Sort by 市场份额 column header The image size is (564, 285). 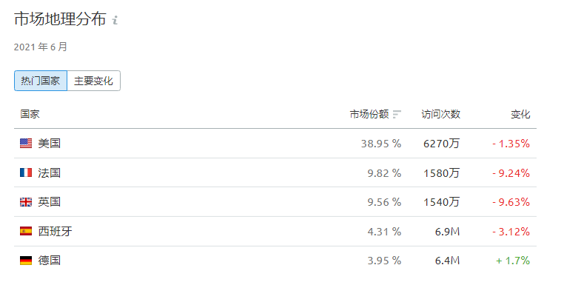[x=369, y=115]
